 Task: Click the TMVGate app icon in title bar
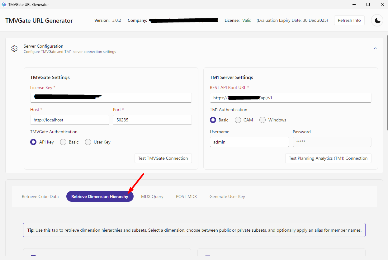pyautogui.click(x=4, y=4)
